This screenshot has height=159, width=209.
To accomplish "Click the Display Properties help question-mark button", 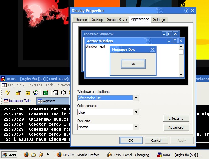I will pyautogui.click(x=187, y=10).
